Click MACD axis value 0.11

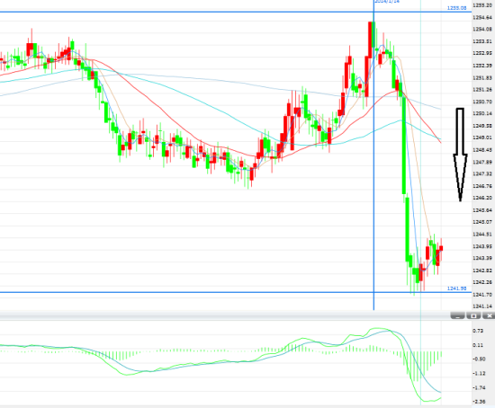478,345
